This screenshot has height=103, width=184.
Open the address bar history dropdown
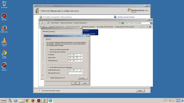(120, 23)
